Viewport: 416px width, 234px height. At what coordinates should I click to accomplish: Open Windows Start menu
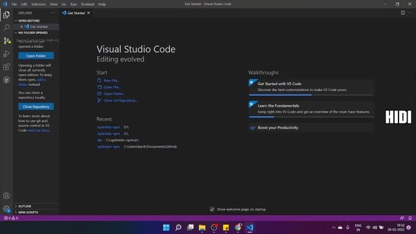pyautogui.click(x=166, y=227)
